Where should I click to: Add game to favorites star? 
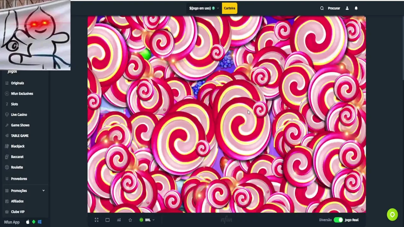[130, 220]
